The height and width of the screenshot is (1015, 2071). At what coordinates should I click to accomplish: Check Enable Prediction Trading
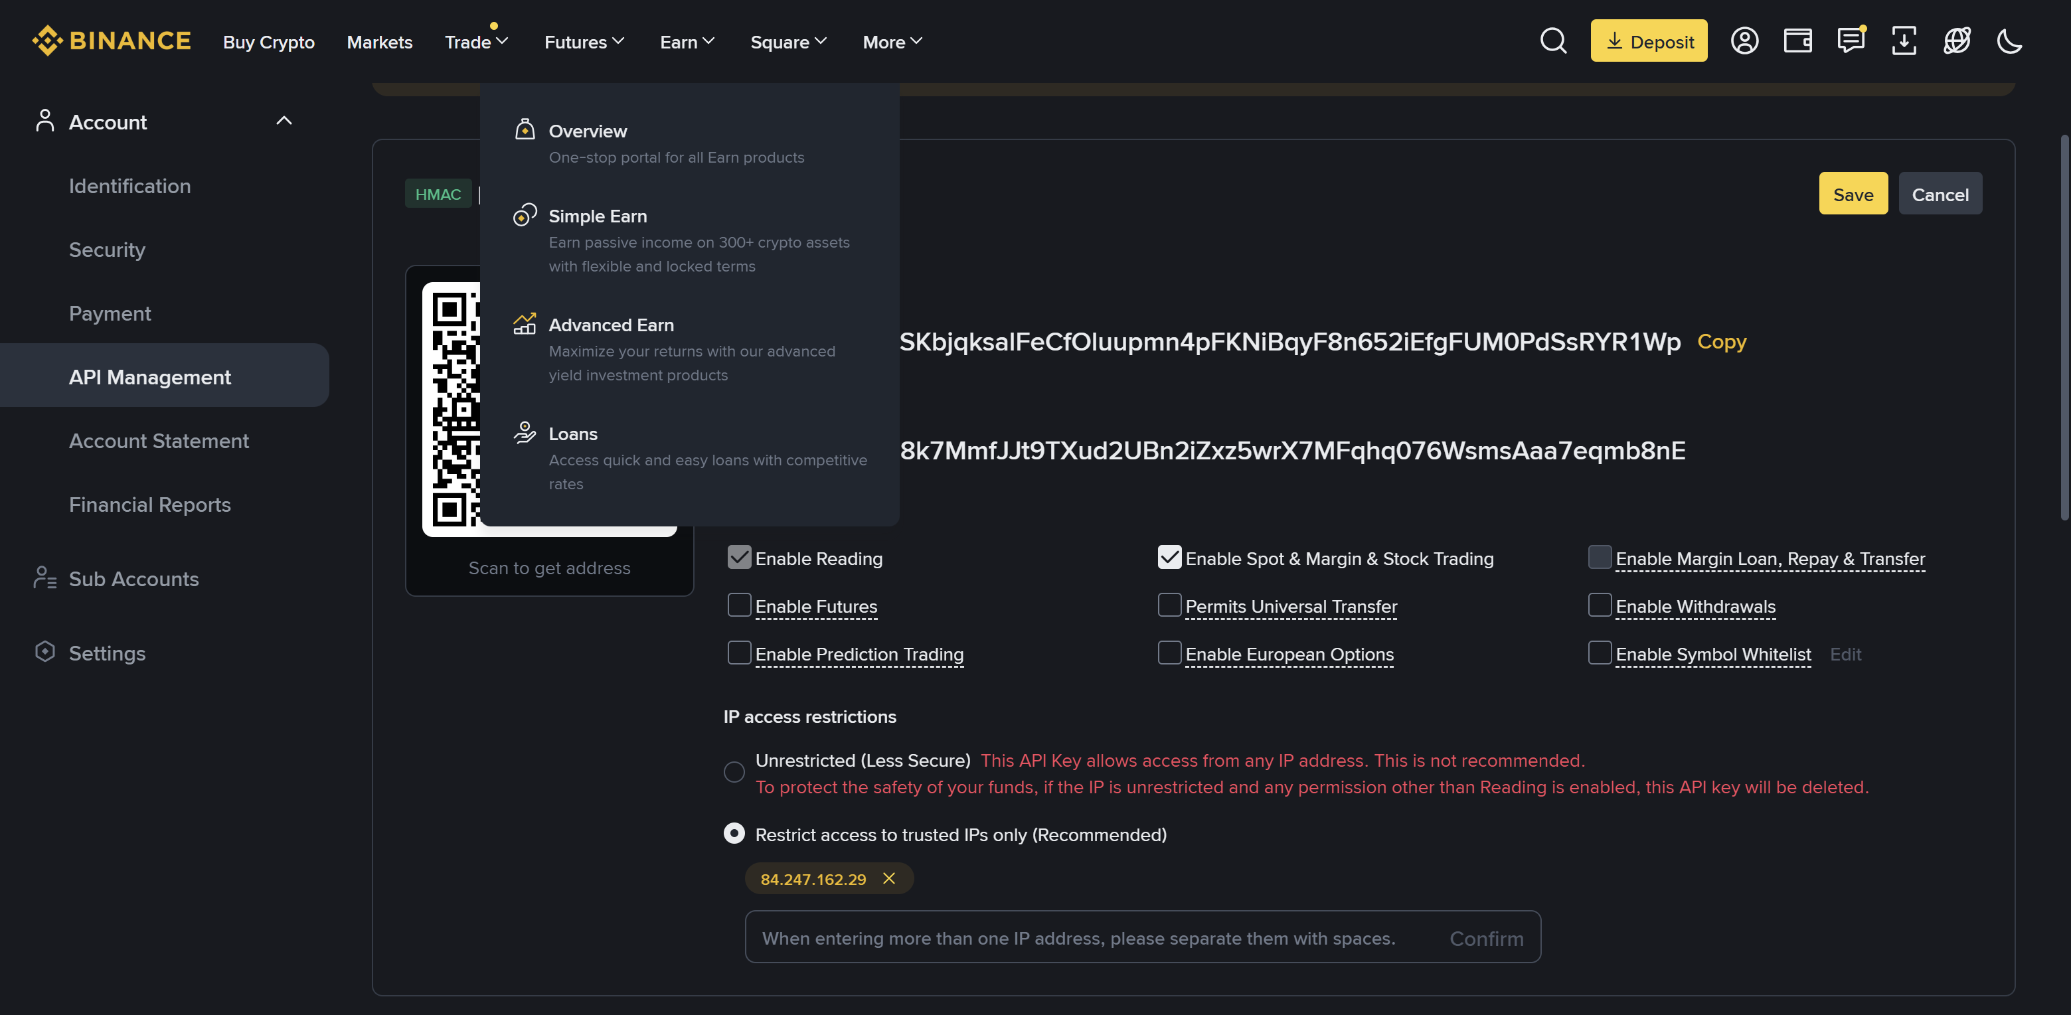[739, 653]
